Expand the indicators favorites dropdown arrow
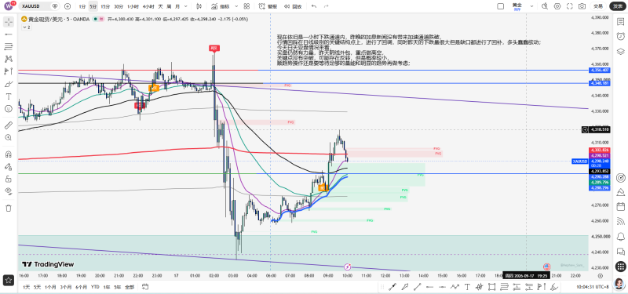 pyautogui.click(x=236, y=6)
